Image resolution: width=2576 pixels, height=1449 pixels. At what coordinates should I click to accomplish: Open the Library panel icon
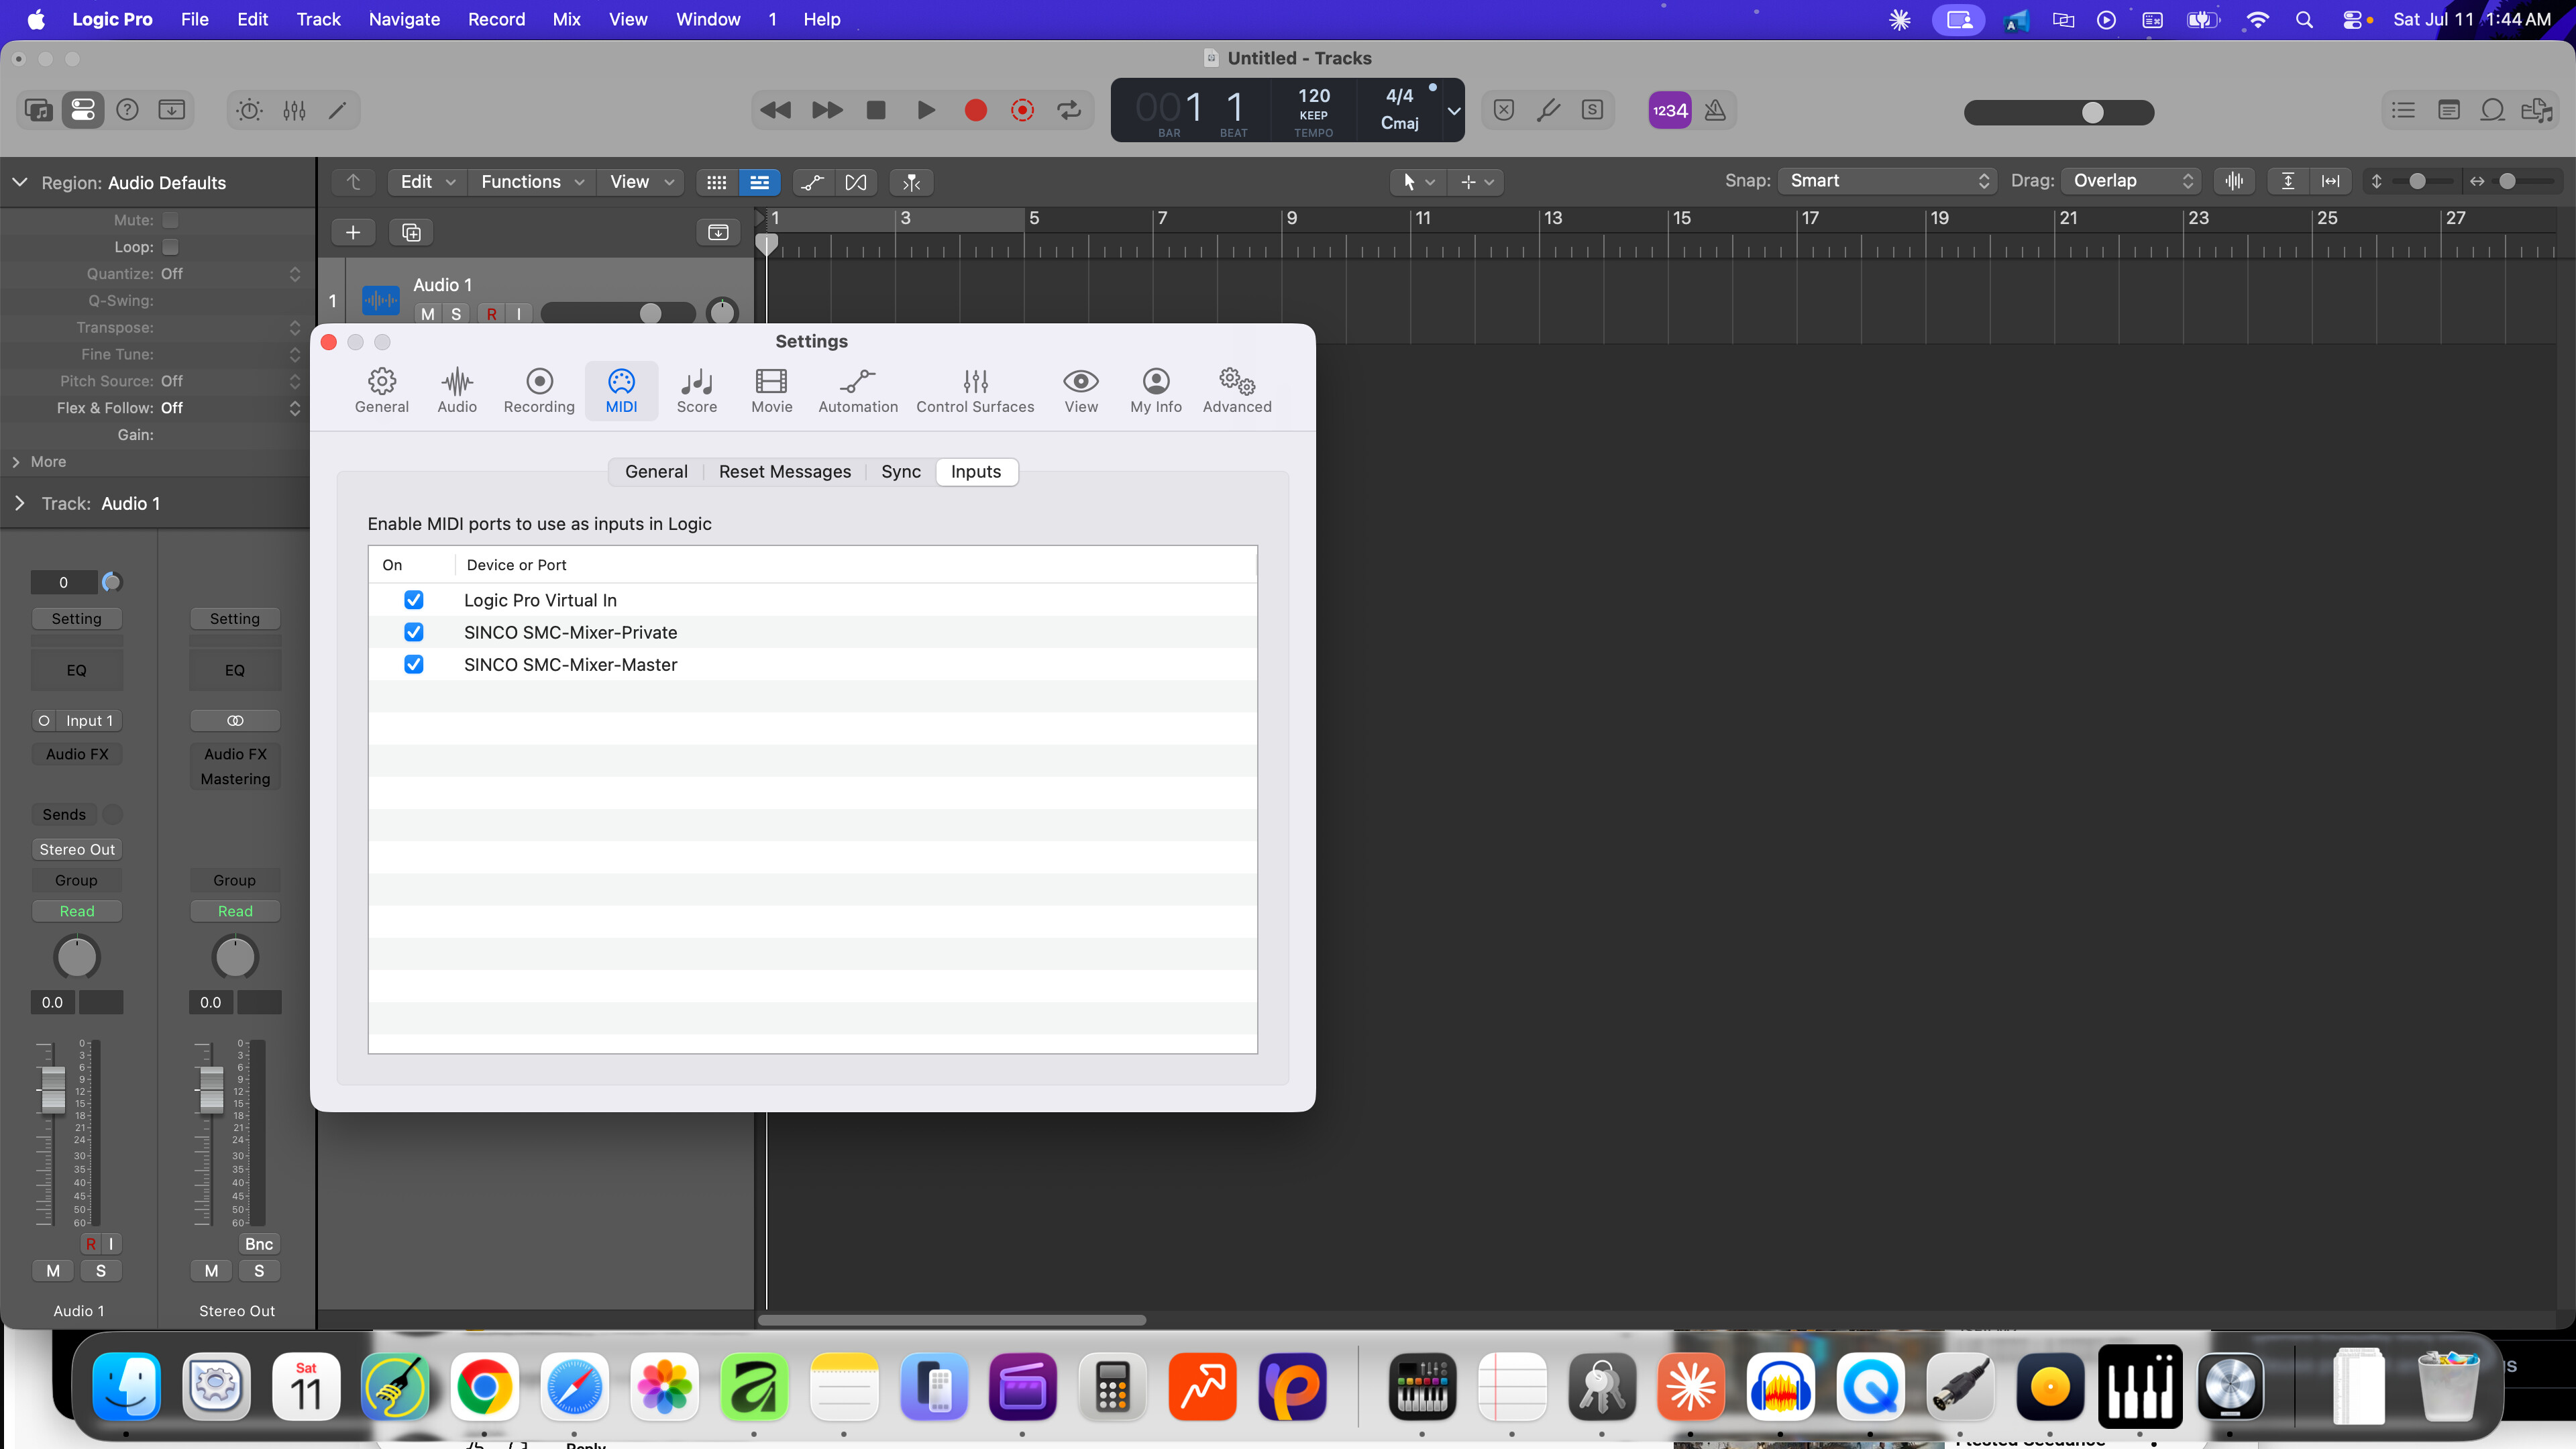tap(39, 110)
